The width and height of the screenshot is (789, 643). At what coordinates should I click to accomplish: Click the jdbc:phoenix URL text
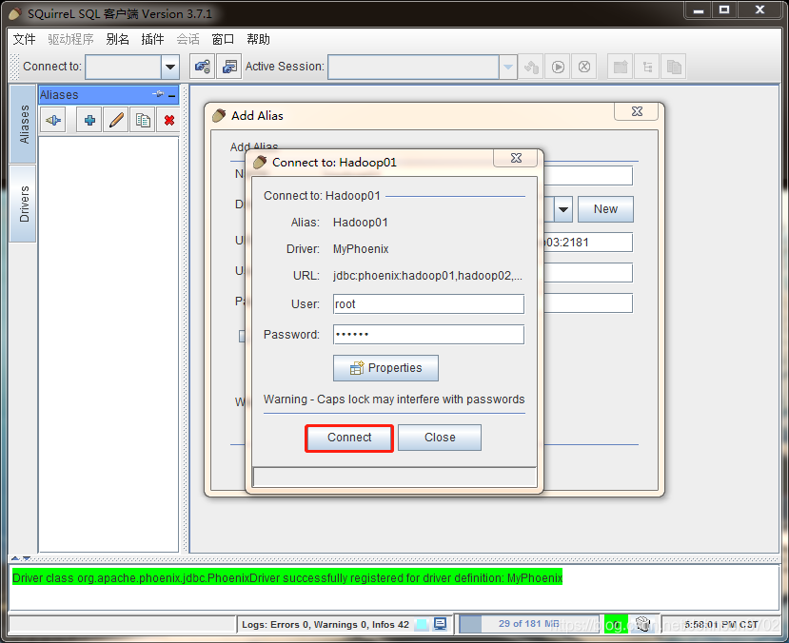click(427, 276)
